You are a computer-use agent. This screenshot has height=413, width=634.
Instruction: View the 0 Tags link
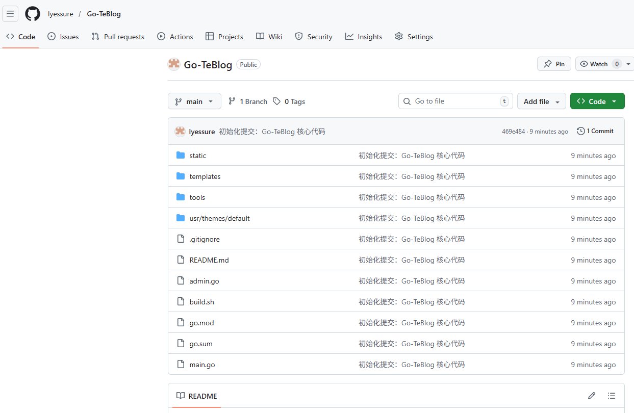pos(289,101)
